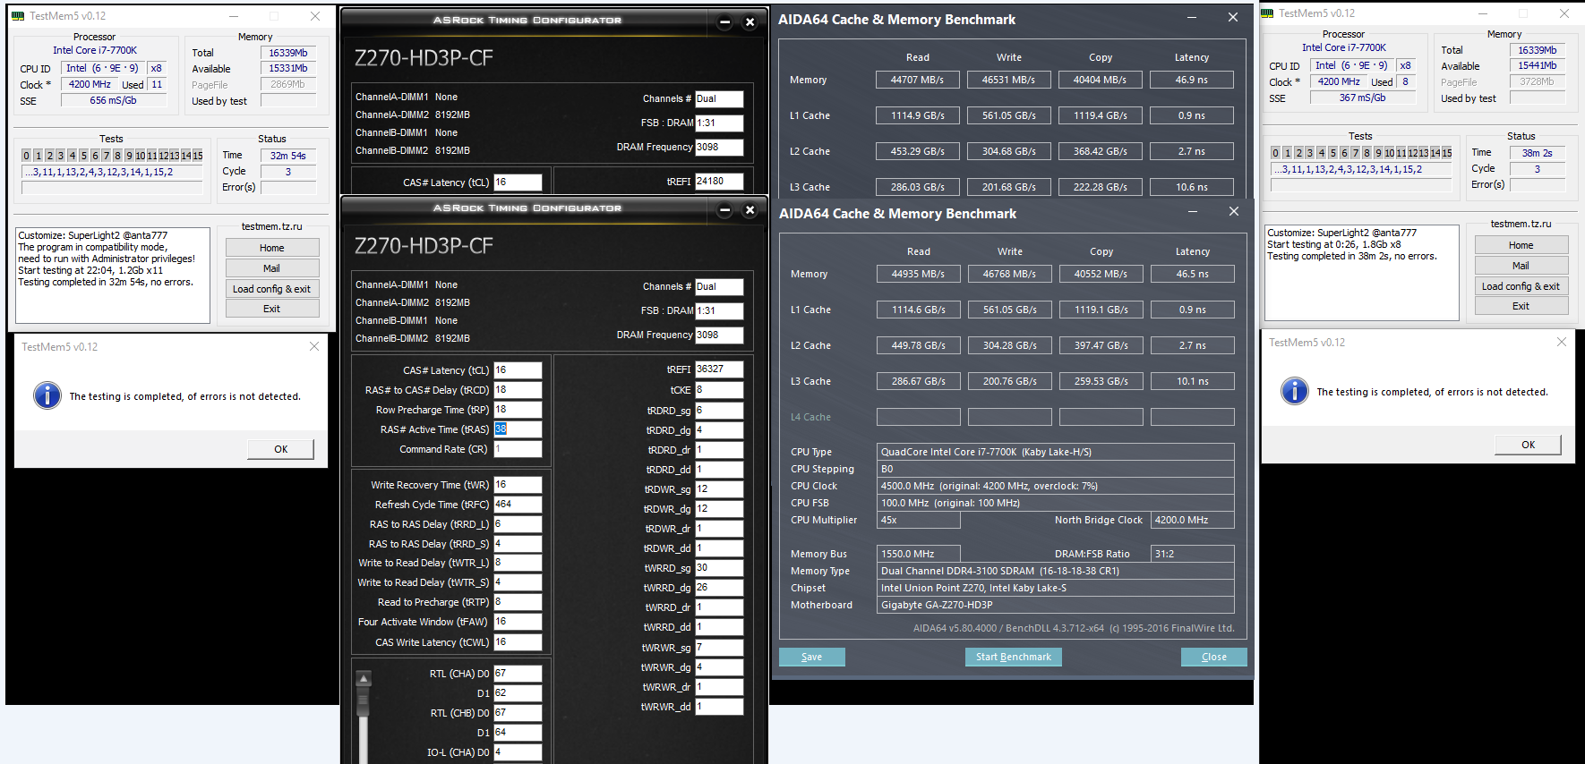Click the IO-L (CHA) D0 field

(x=518, y=752)
